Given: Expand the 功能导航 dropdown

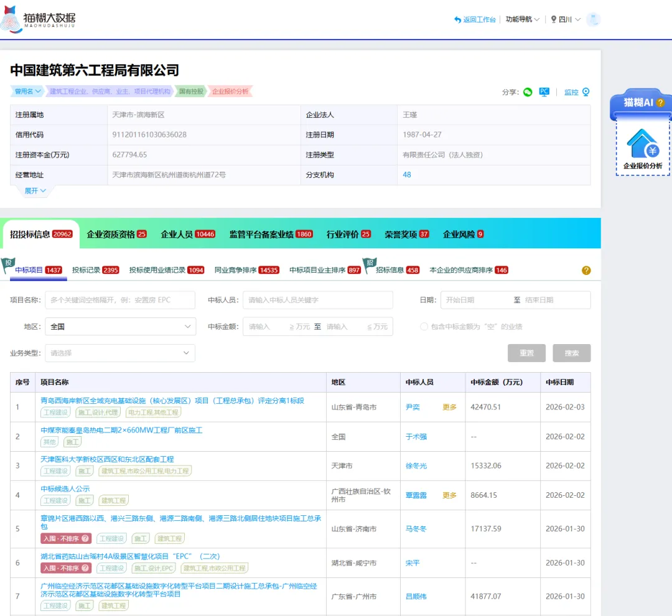Looking at the screenshot, I should click(x=523, y=19).
